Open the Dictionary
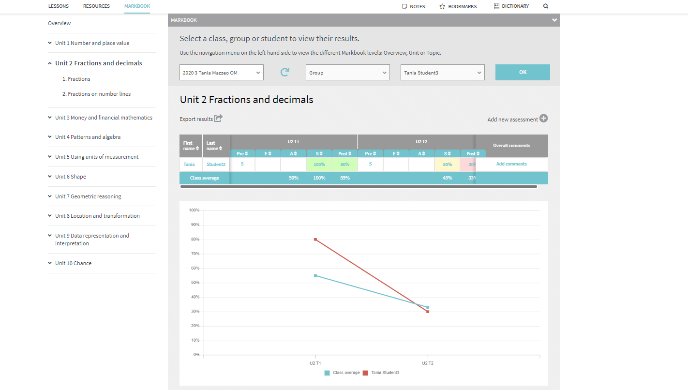Viewport: 688px width, 390px height. (511, 6)
